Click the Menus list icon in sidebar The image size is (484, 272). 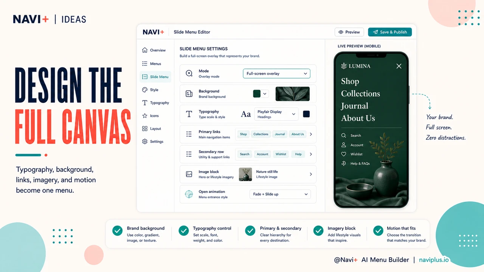coord(144,63)
